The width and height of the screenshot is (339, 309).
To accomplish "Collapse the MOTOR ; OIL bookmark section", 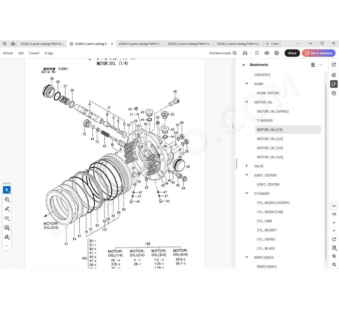I will 246,102.
